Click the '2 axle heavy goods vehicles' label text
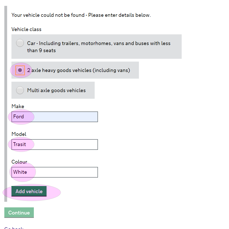Viewport: 229px width, 229px height. click(79, 70)
